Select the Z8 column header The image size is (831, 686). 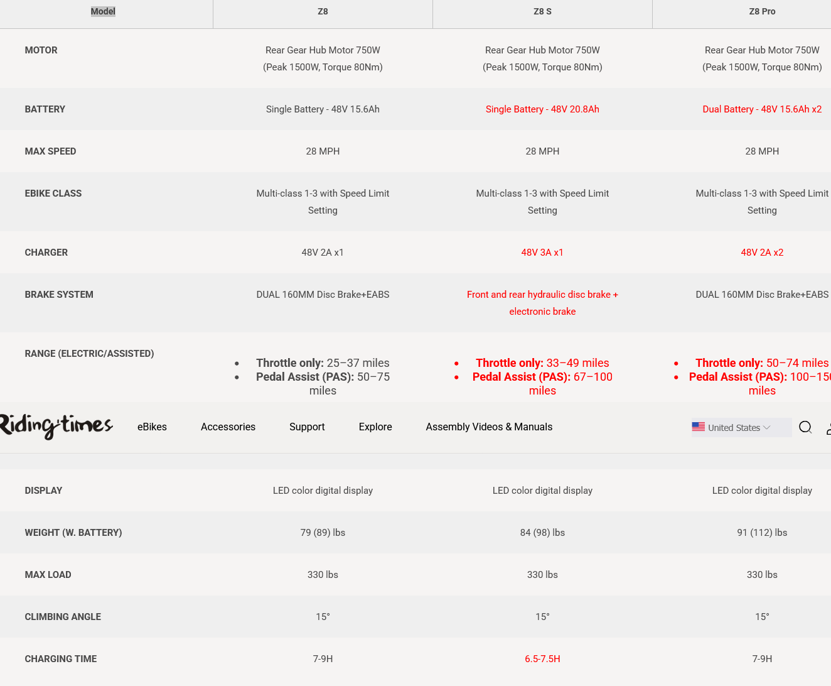[x=323, y=11]
